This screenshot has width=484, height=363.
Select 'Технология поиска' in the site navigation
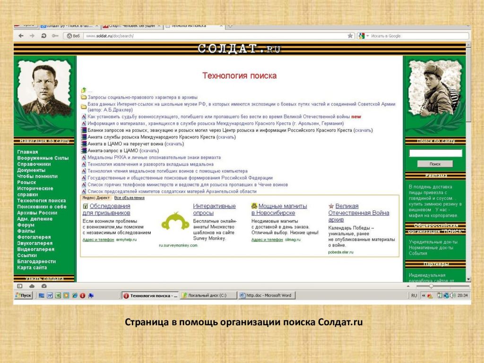[42, 200]
